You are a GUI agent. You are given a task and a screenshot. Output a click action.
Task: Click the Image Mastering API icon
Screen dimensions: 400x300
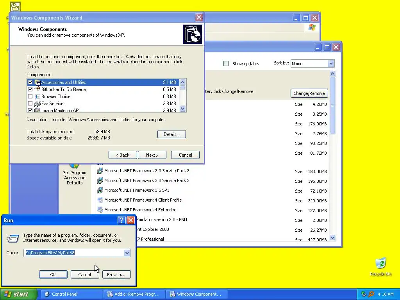coord(37,110)
